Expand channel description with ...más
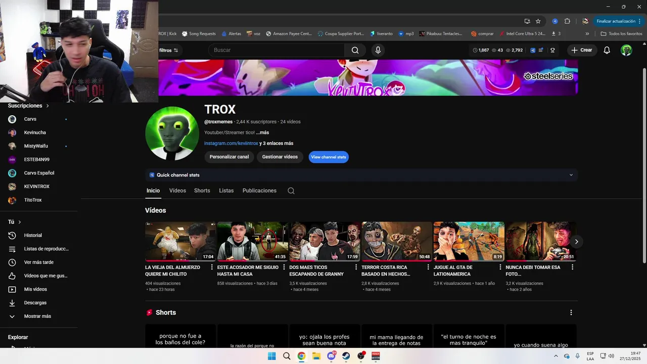 [262, 132]
